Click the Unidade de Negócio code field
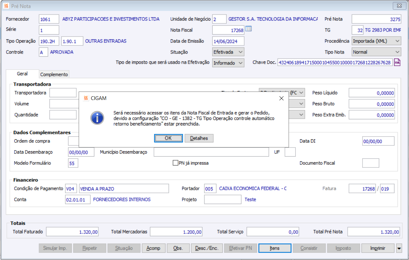The width and height of the screenshot is (409, 260). [219, 19]
